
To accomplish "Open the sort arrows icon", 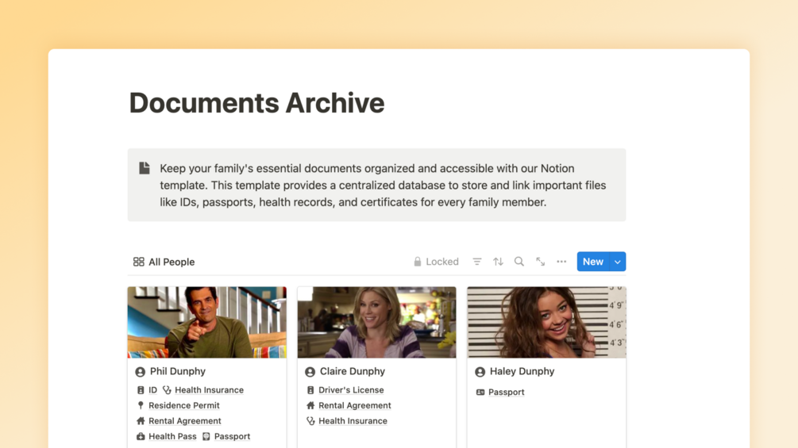I will (498, 262).
